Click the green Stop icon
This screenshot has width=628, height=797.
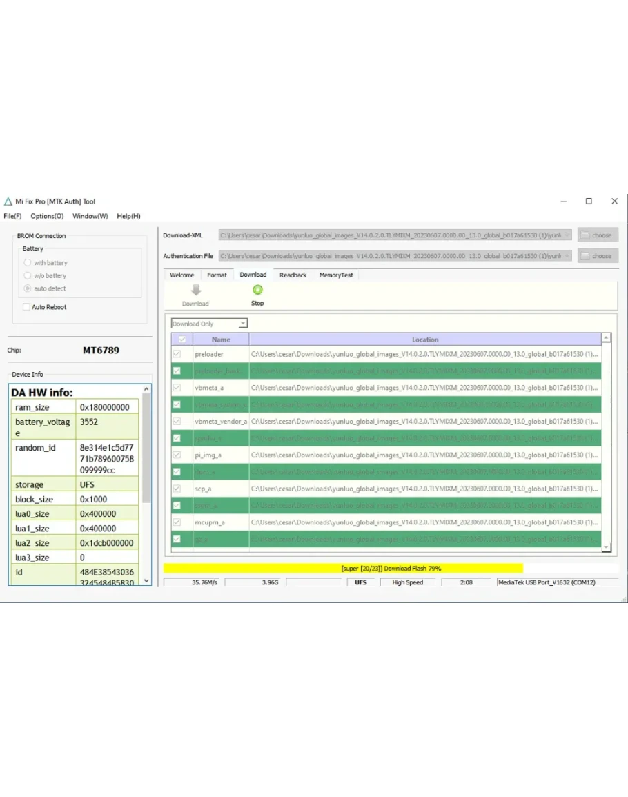pos(257,291)
